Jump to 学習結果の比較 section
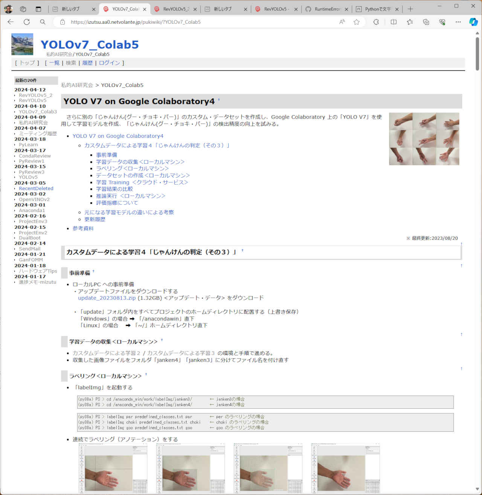 pos(114,189)
